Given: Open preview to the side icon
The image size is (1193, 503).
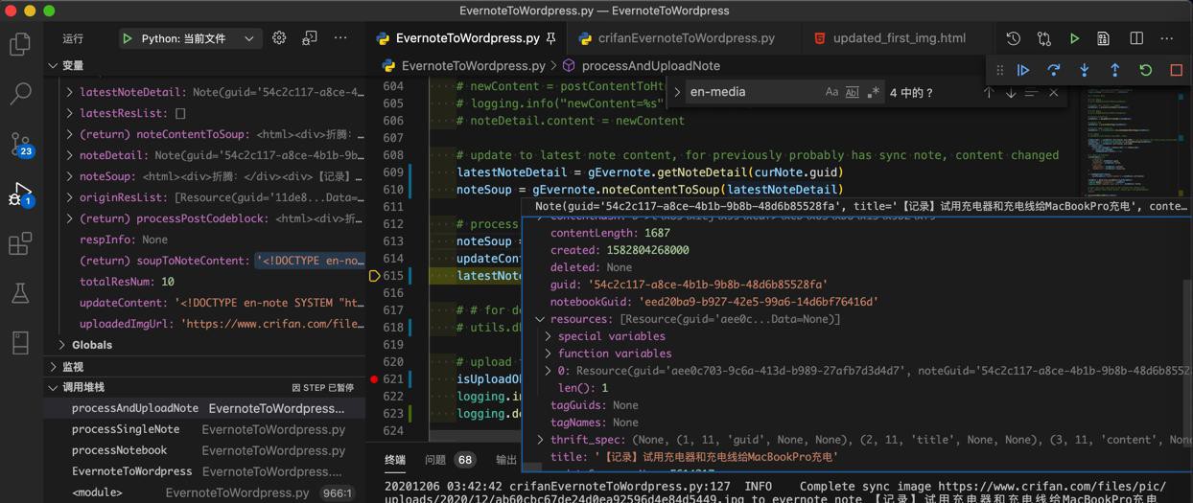Looking at the screenshot, I should (x=1104, y=38).
